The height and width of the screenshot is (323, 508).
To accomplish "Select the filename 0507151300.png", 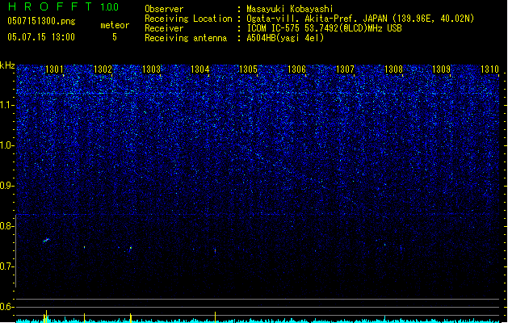I will pos(41,21).
